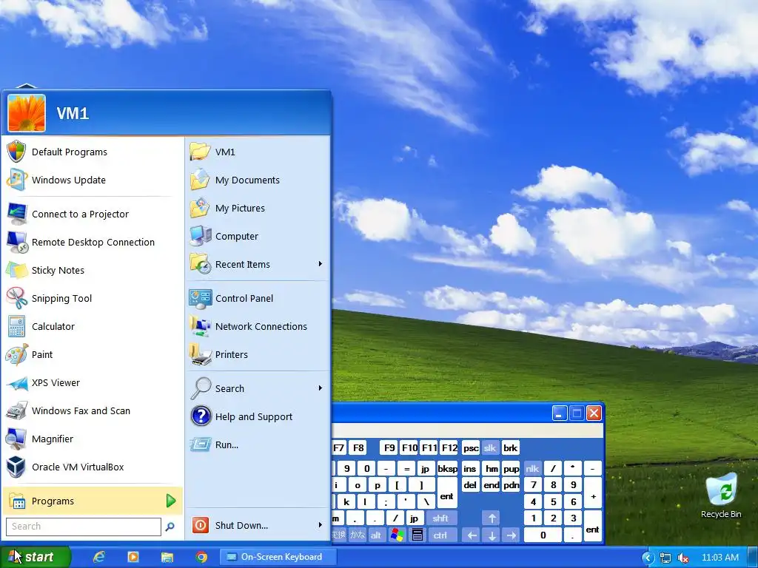
Task: Launch Google Chrome from the taskbar
Action: coord(201,557)
